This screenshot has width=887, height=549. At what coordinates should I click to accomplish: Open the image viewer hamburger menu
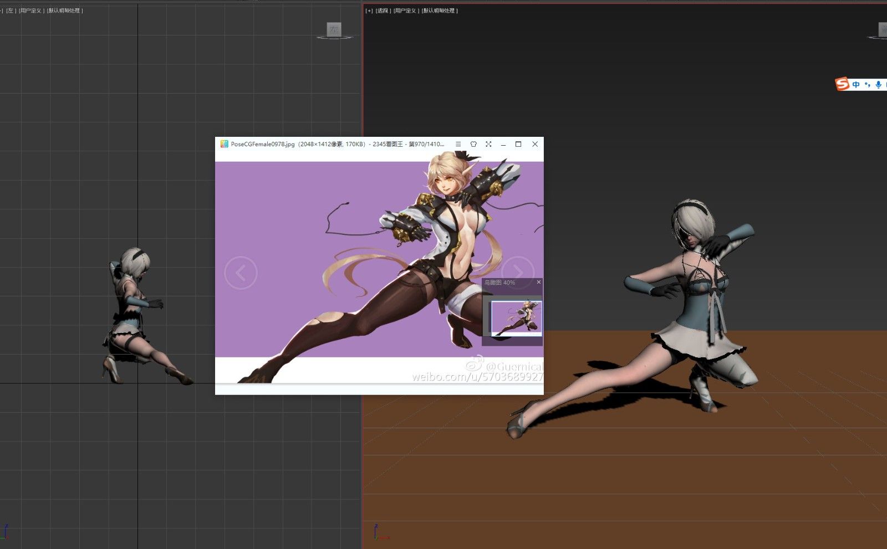coord(458,144)
